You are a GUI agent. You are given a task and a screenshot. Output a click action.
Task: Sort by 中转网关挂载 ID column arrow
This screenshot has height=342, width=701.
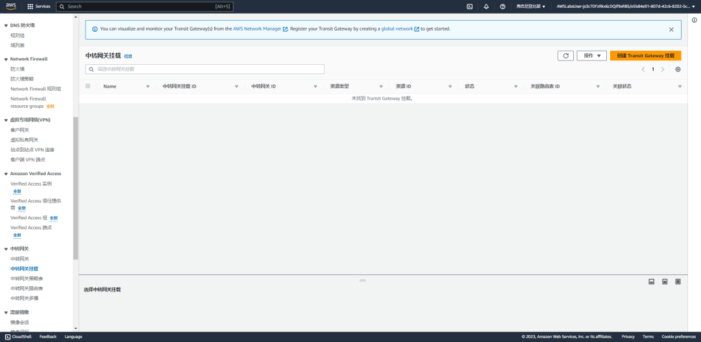tap(236, 87)
